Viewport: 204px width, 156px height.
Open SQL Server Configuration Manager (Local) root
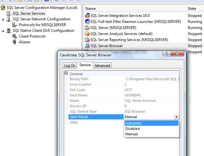(x=42, y=8)
